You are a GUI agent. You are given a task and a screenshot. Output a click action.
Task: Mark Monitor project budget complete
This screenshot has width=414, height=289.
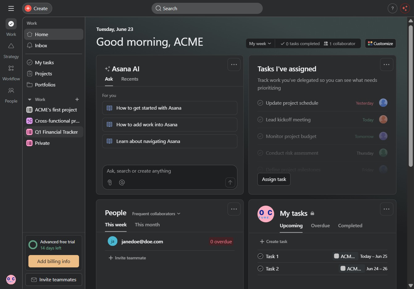click(x=260, y=136)
